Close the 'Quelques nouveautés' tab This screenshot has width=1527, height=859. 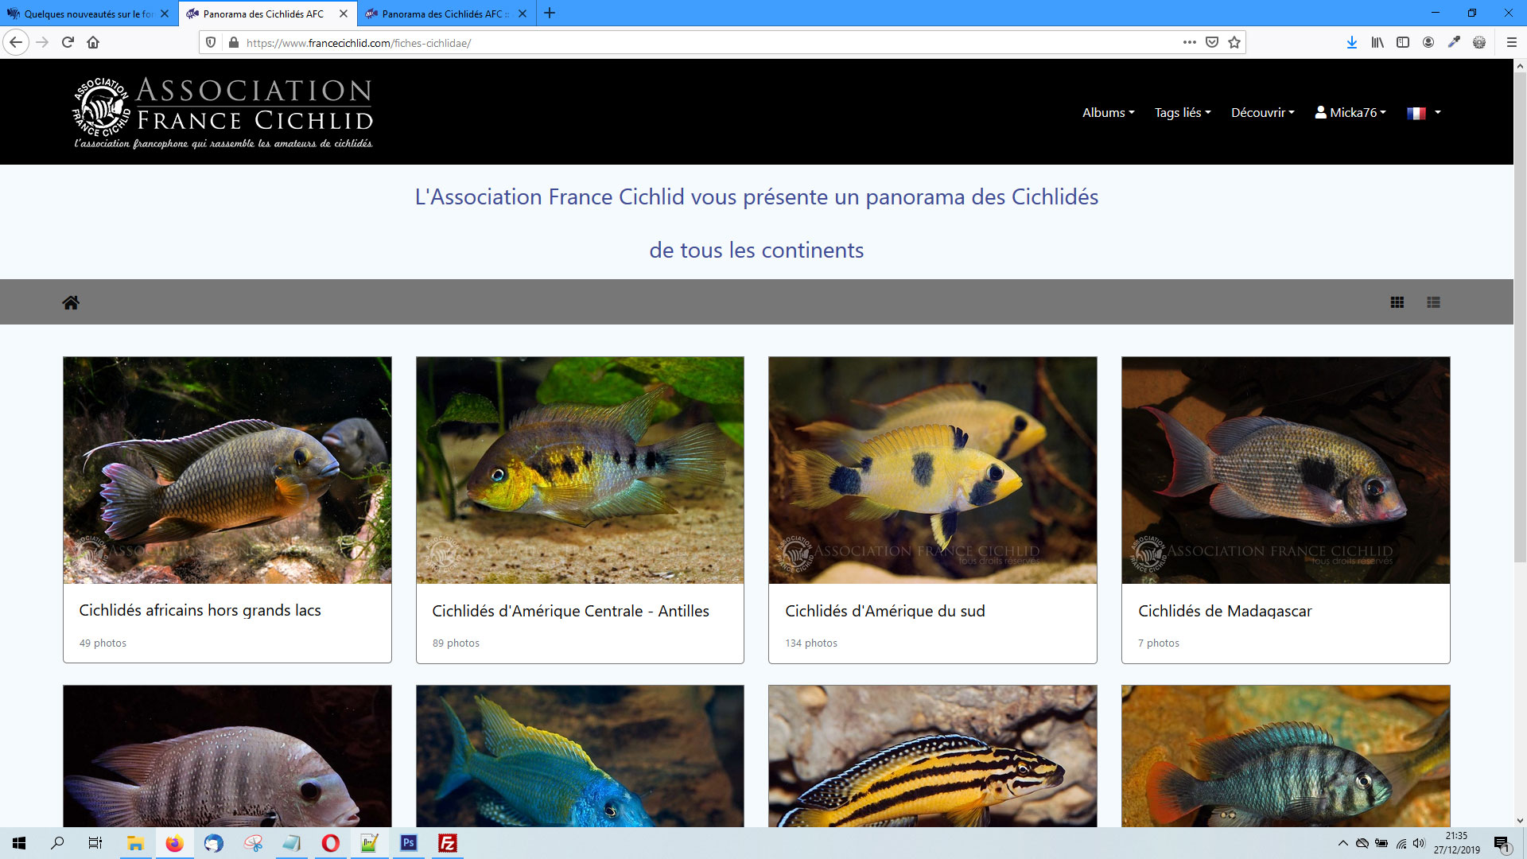[165, 14]
